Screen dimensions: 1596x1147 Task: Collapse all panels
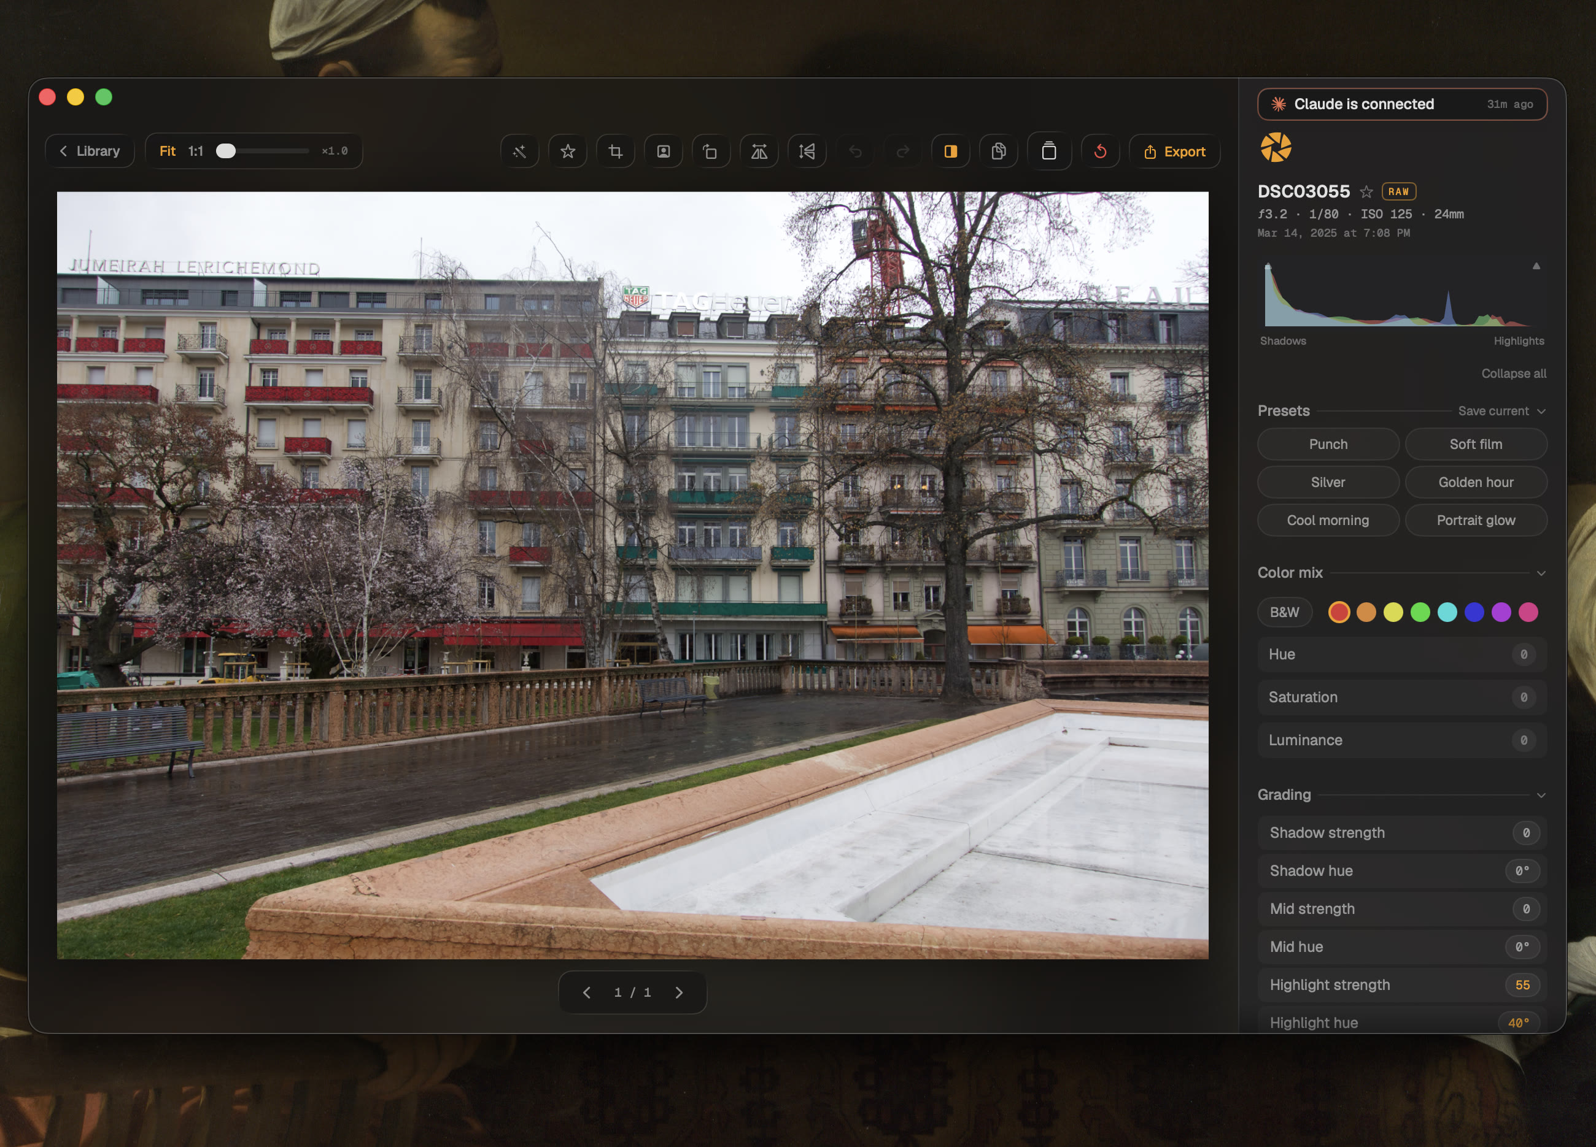coord(1513,374)
